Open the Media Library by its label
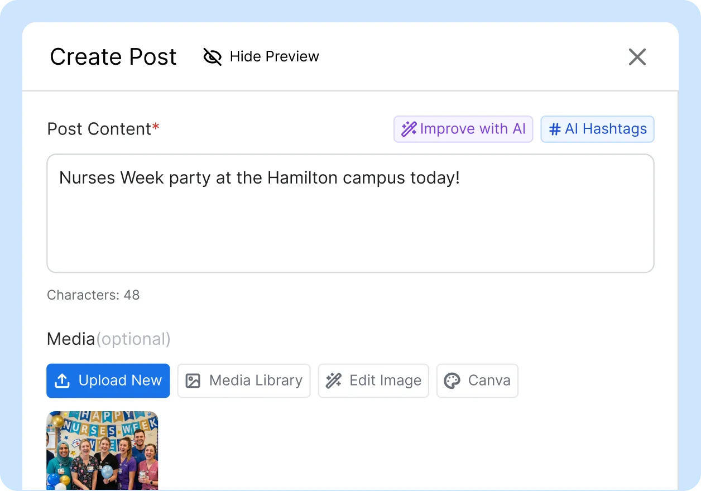Viewport: 701px width, 491px height. coord(256,381)
